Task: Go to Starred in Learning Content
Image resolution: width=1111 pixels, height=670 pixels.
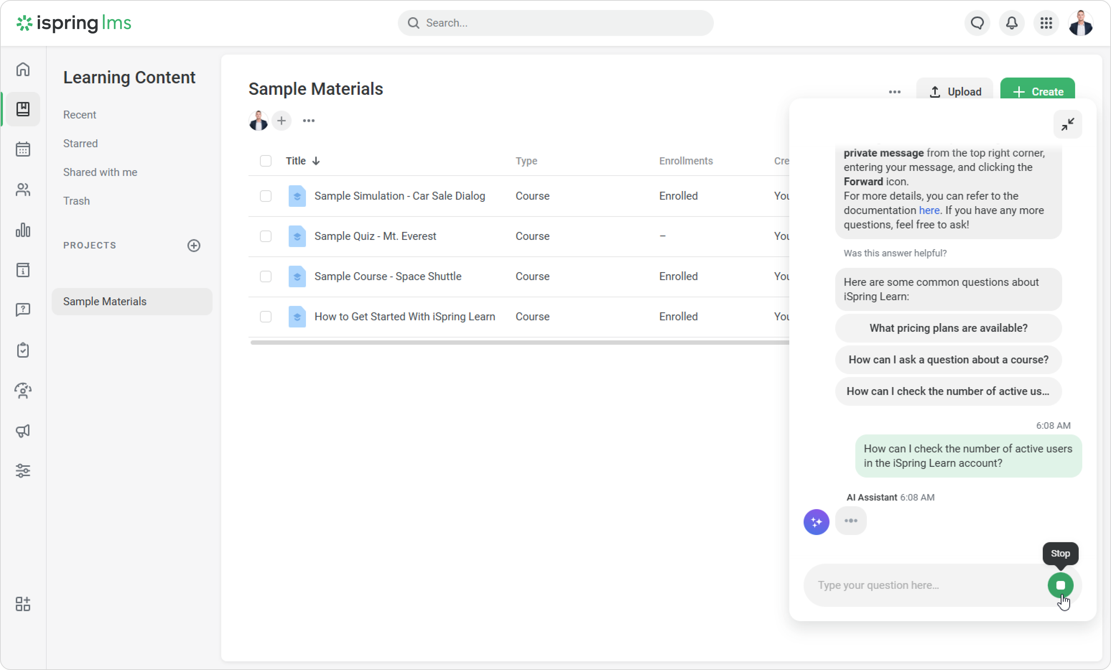Action: pyautogui.click(x=80, y=143)
